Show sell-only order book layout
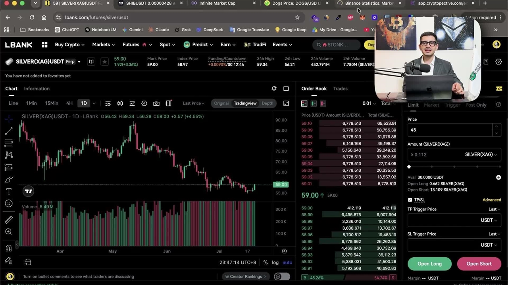The height and width of the screenshot is (285, 508). (323, 103)
